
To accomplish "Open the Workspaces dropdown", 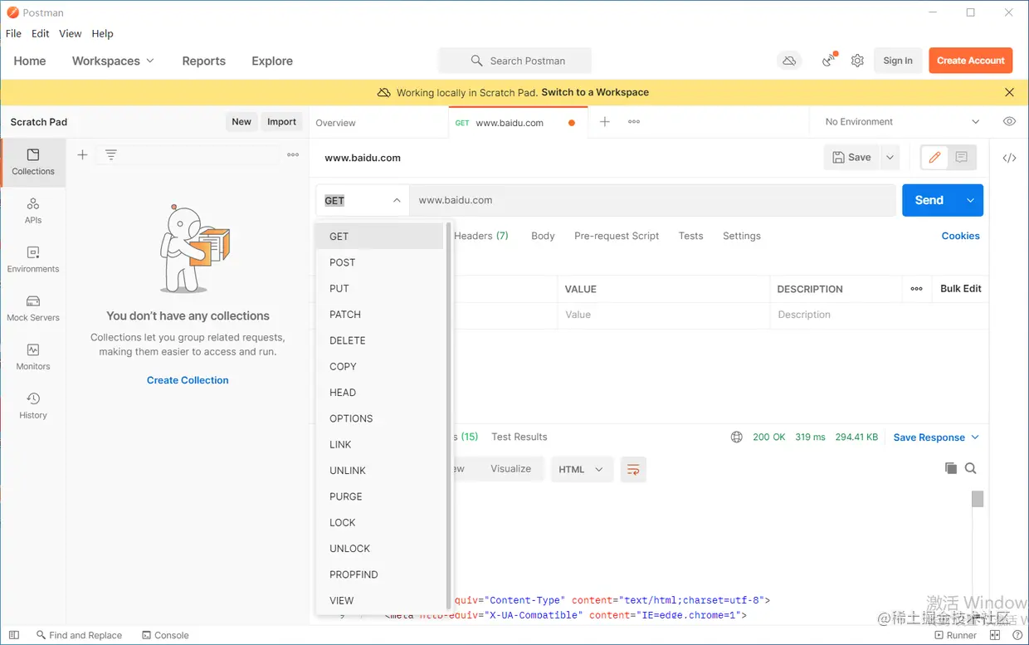I will click(x=113, y=61).
